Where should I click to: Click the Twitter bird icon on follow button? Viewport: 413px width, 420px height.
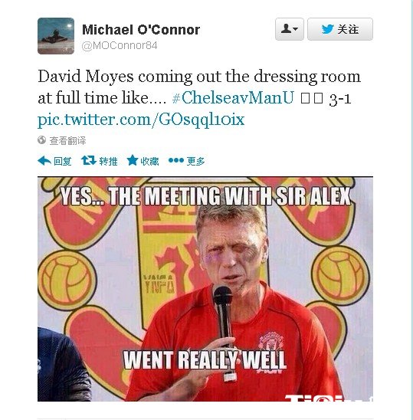(327, 29)
